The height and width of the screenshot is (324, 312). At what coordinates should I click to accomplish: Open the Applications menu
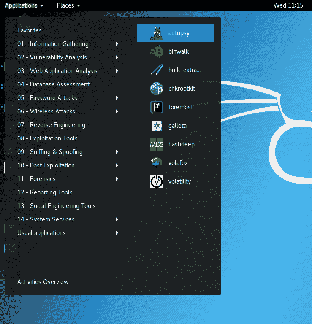tap(24, 5)
